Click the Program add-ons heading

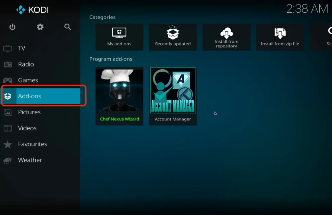click(x=110, y=59)
